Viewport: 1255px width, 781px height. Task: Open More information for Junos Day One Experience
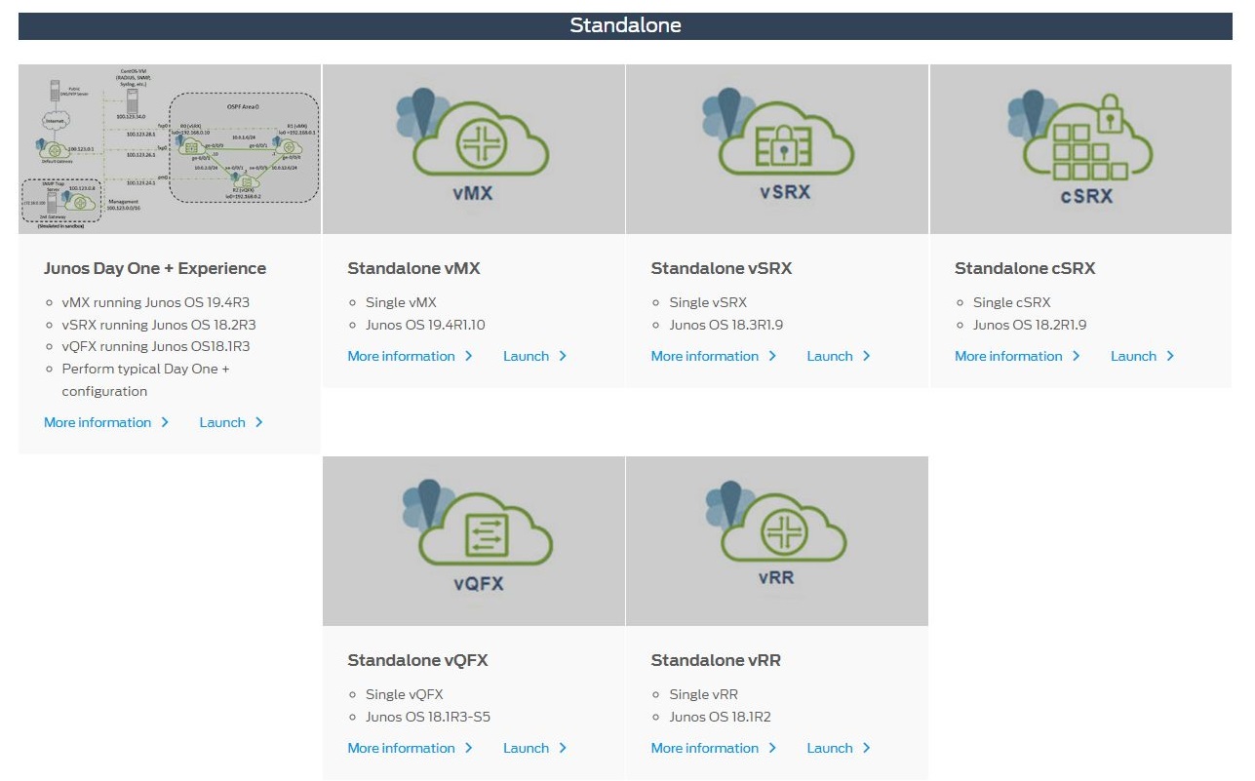[98, 422]
